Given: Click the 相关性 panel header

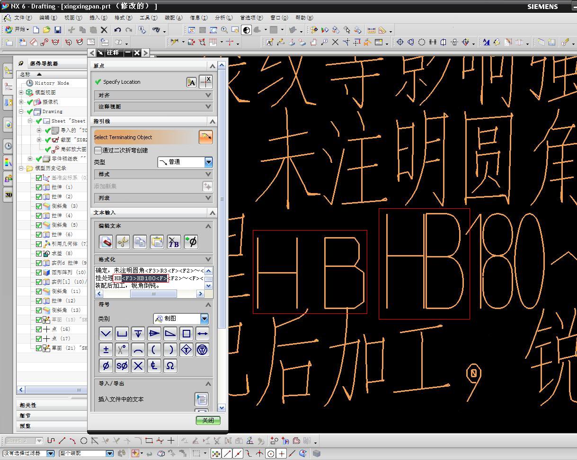Looking at the screenshot, I should click(x=52, y=405).
